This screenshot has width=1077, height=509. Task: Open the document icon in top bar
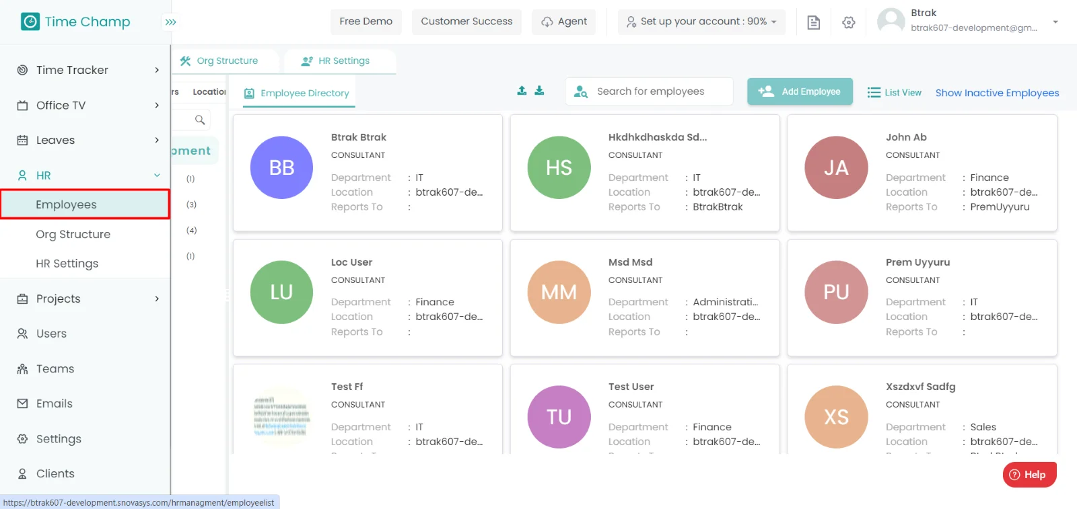coord(813,22)
